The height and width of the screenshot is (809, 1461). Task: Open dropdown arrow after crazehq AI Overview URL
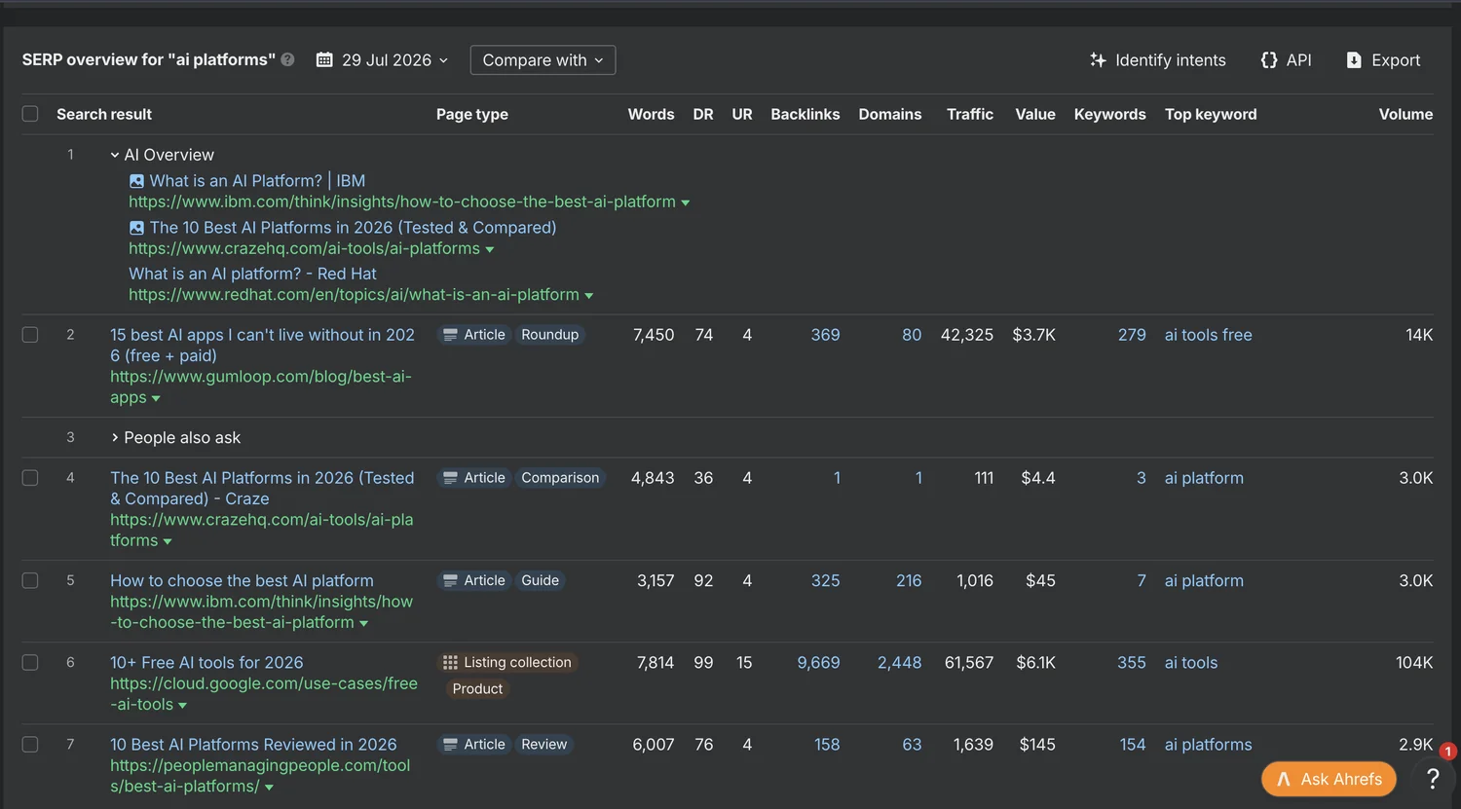490,249
